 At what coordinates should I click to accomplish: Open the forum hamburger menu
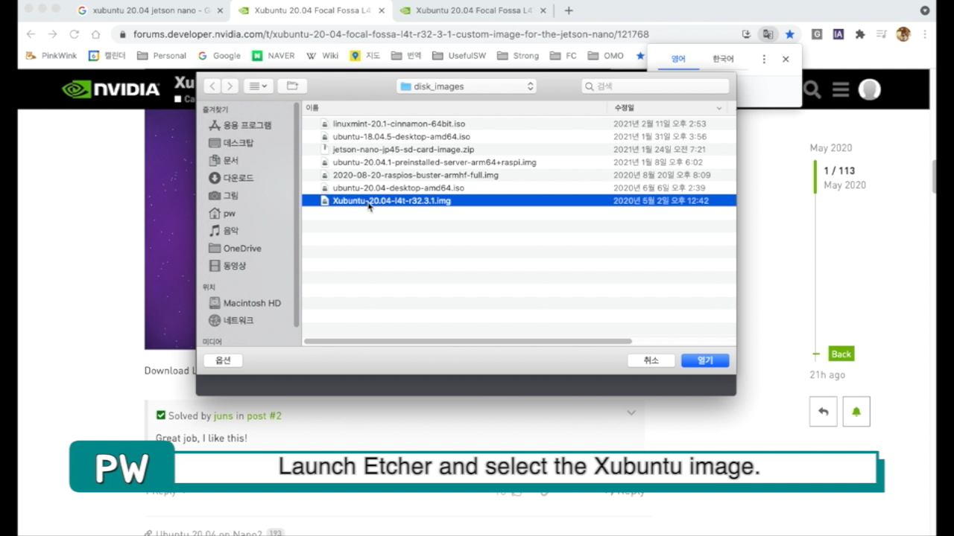tap(841, 90)
